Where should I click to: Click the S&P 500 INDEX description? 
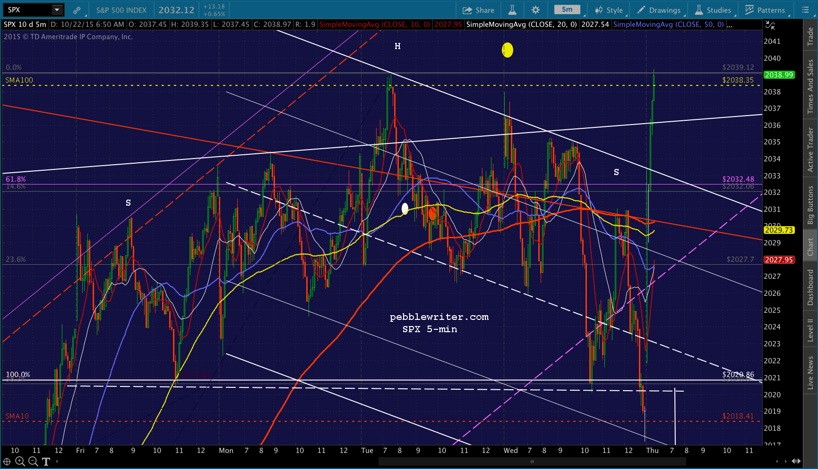point(121,10)
